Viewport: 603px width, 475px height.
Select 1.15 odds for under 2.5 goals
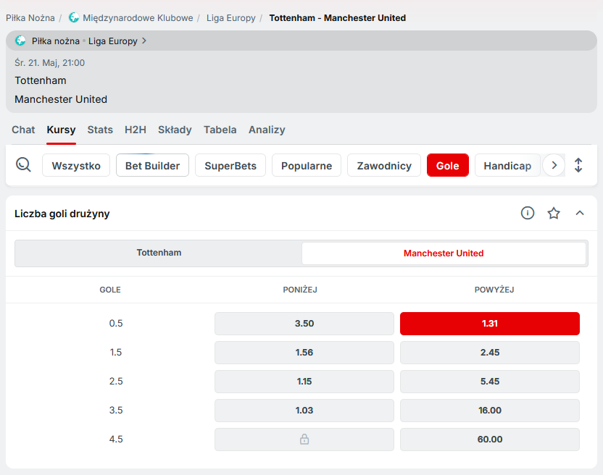click(x=304, y=382)
